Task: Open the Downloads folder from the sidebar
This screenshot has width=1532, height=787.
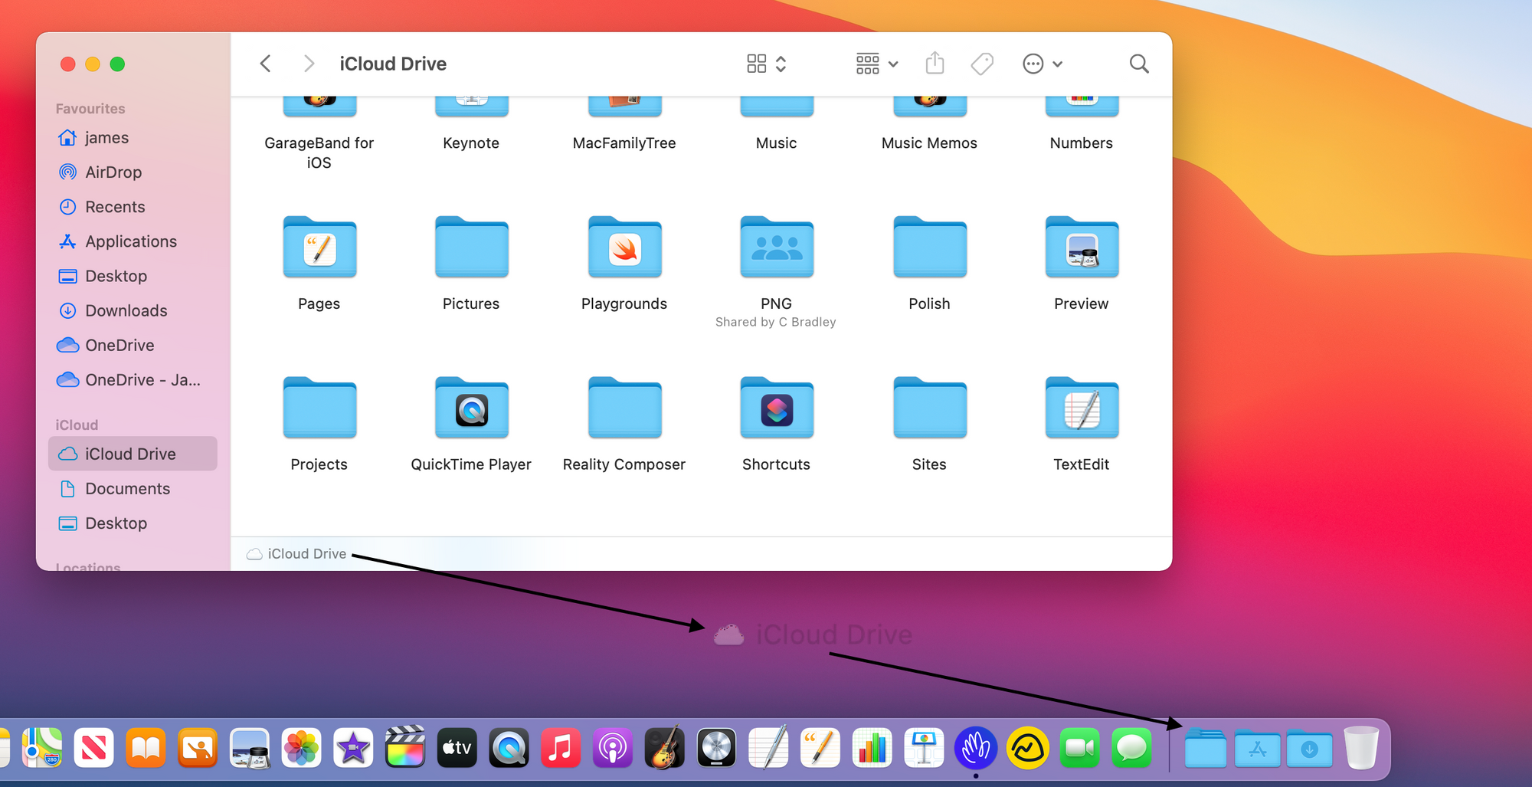Action: (x=126, y=310)
